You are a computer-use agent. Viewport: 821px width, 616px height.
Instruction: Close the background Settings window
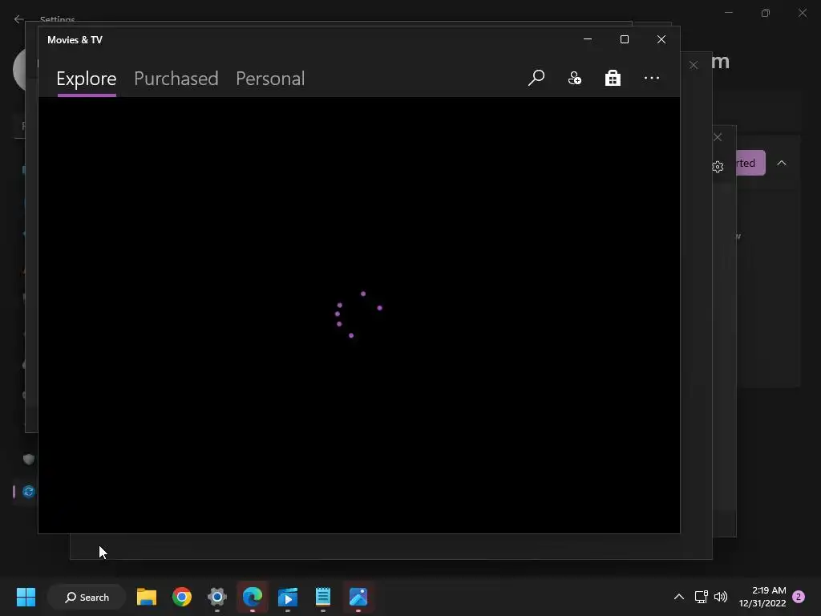(803, 13)
